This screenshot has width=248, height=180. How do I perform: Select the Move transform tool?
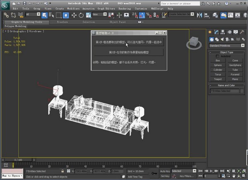pos(74,15)
